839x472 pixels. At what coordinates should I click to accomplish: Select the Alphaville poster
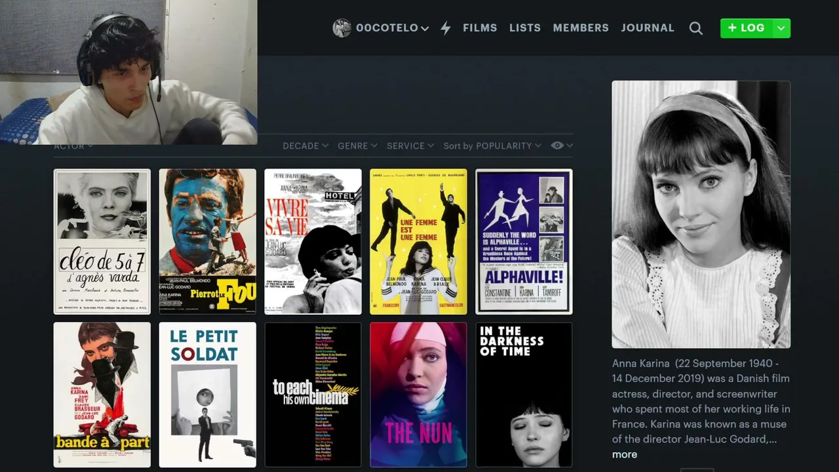[x=524, y=242]
